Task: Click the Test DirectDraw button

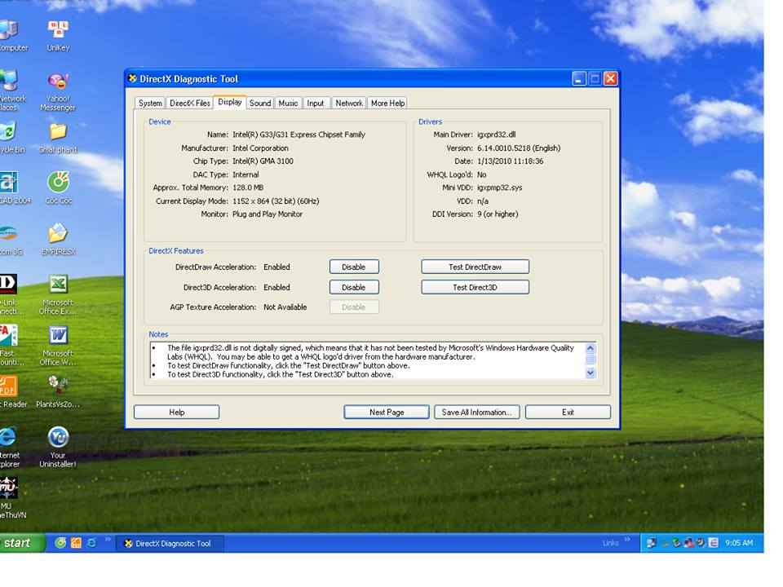Action: click(x=475, y=267)
